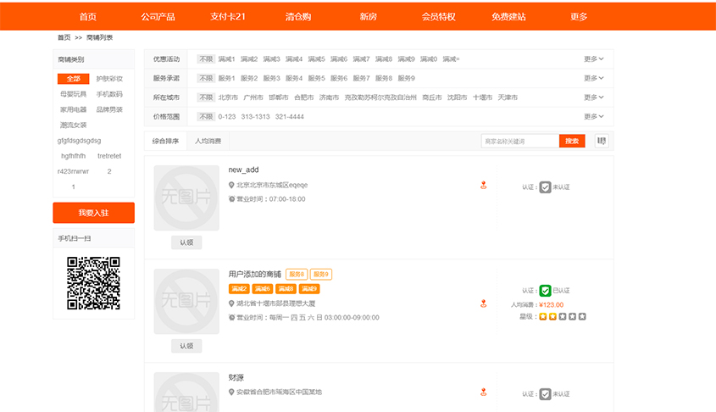Click the orange 我要入驻 button

(x=93, y=213)
